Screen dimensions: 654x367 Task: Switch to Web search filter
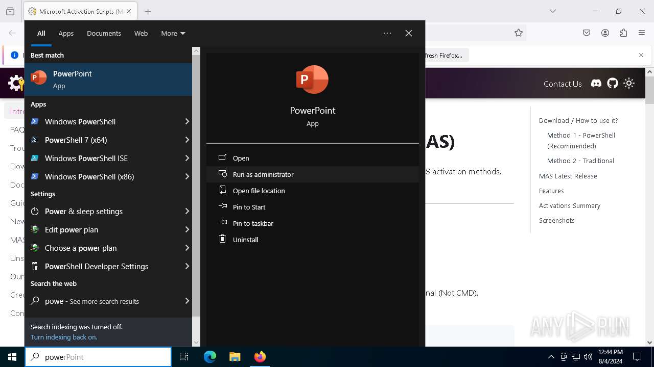point(141,33)
